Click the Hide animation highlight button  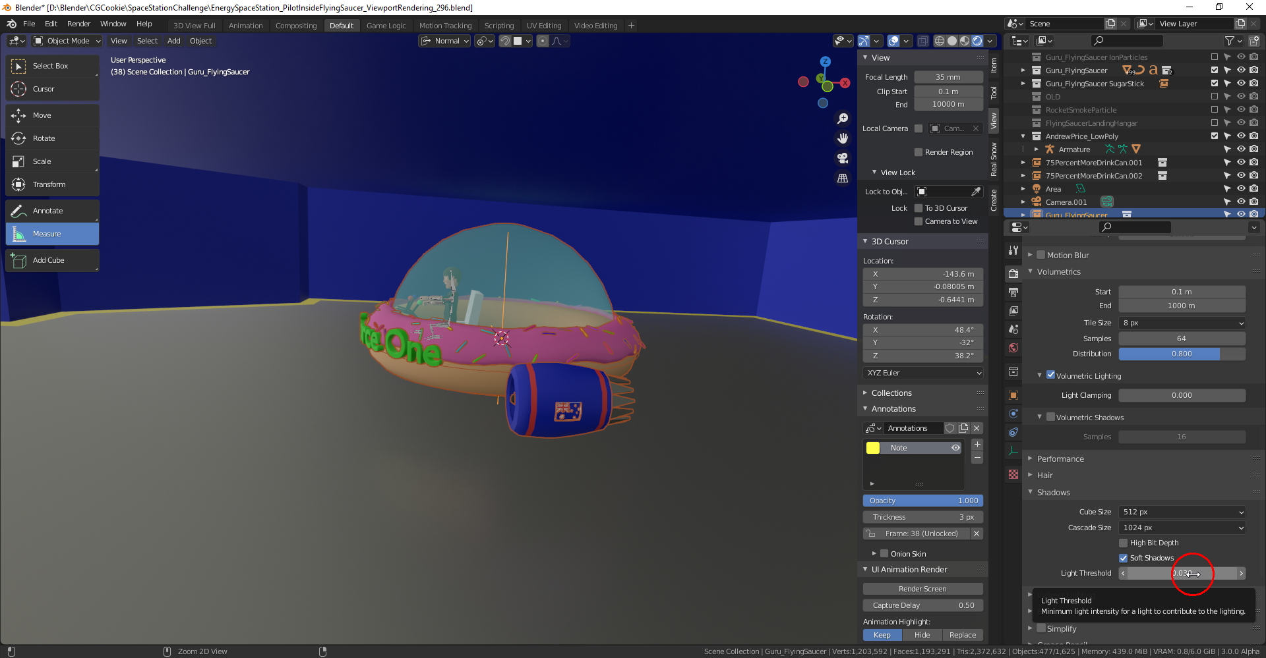pos(922,635)
